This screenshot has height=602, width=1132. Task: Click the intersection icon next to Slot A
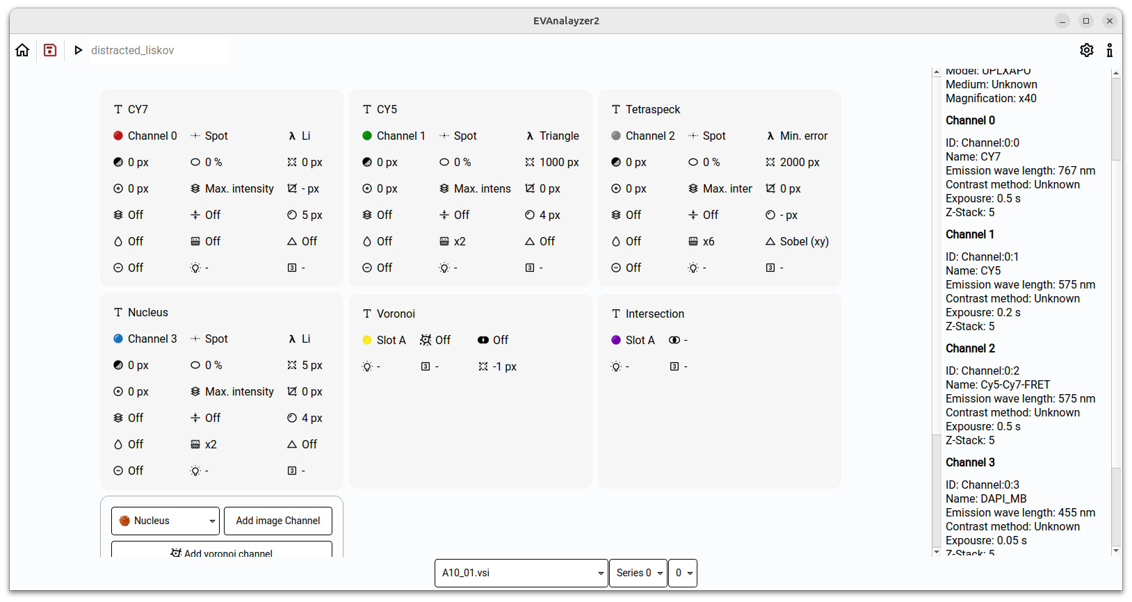(674, 340)
